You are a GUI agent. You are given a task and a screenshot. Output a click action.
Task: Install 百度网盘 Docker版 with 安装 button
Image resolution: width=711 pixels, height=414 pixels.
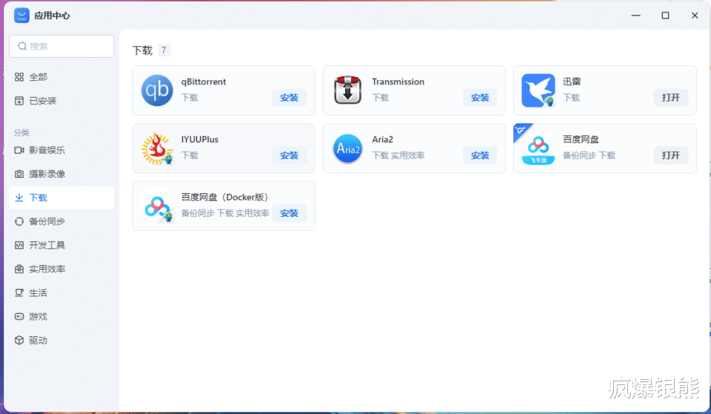click(x=290, y=213)
